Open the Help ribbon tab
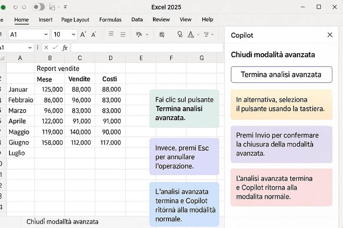The image size is (343, 228). coord(207,19)
